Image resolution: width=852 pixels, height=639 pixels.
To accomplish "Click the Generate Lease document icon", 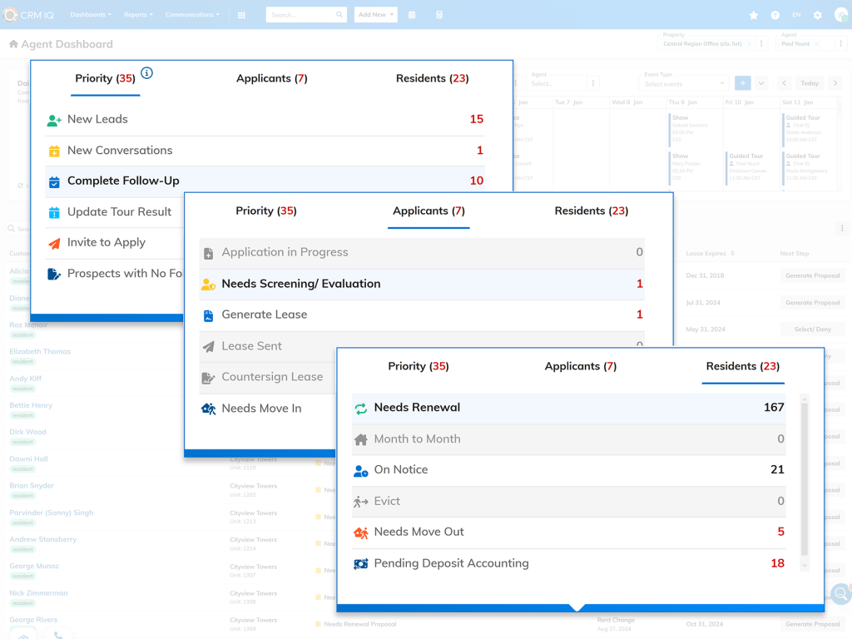I will pyautogui.click(x=208, y=315).
